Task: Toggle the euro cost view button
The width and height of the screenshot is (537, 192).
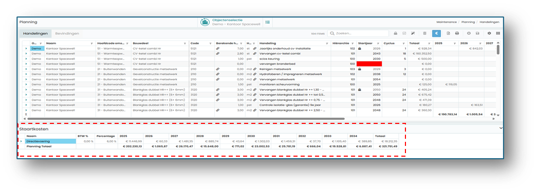Action: click(436, 33)
